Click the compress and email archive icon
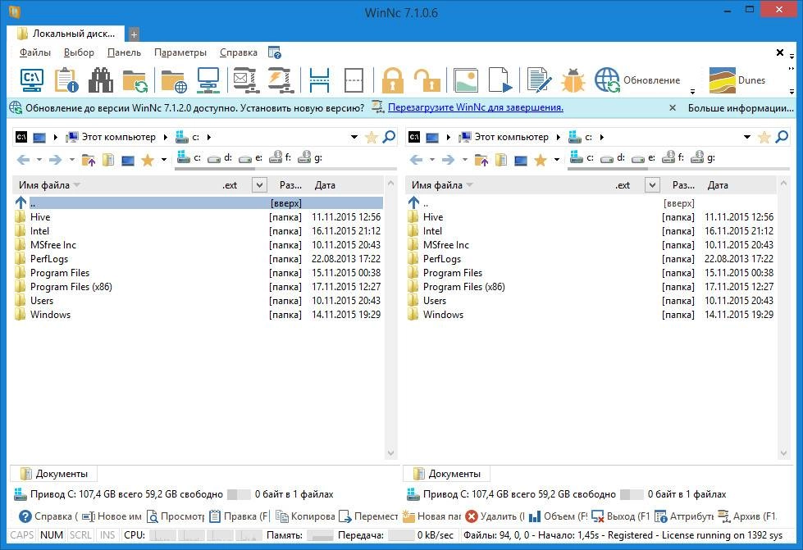This screenshot has height=550, width=803. pyautogui.click(x=246, y=80)
